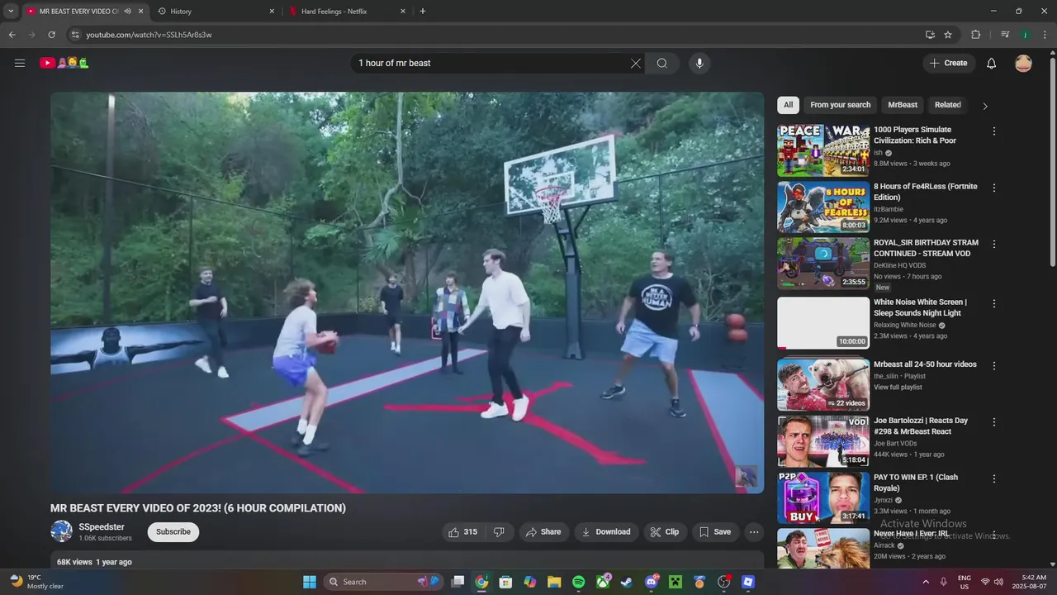Open options for 8 Hours of Fe4RLess
This screenshot has width=1057, height=595.
[994, 188]
